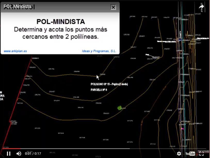
Task: Click the POL Mindista video title
Action: coord(17,6)
